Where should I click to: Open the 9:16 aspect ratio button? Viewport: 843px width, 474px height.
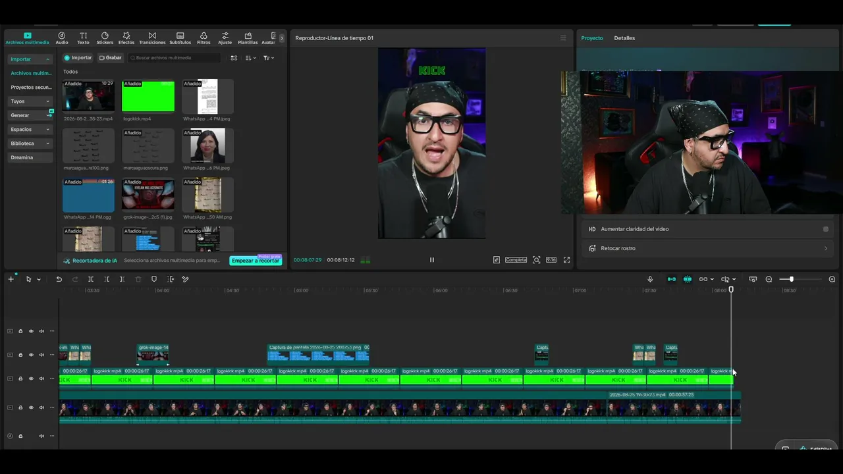551,260
